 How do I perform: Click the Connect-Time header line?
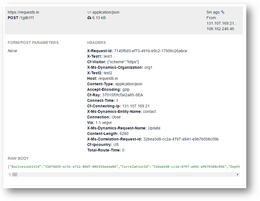click(103, 100)
